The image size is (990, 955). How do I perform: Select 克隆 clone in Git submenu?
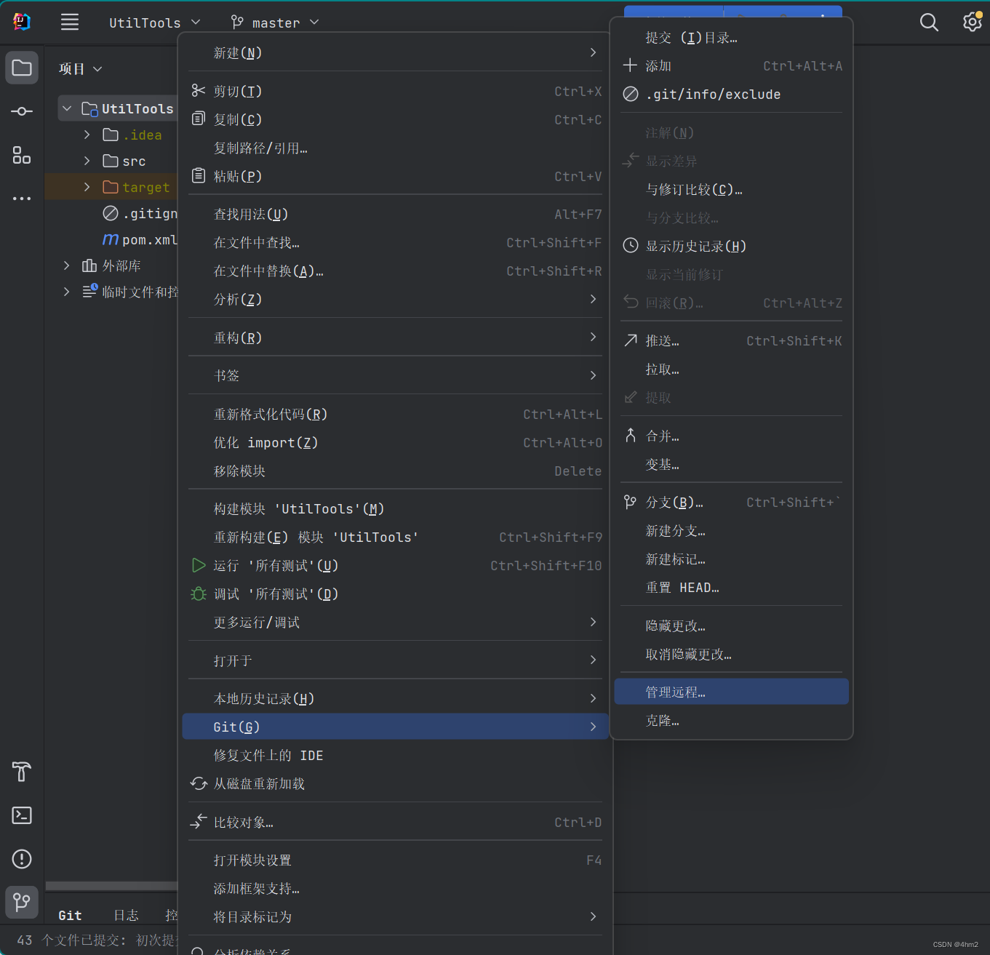[731, 720]
